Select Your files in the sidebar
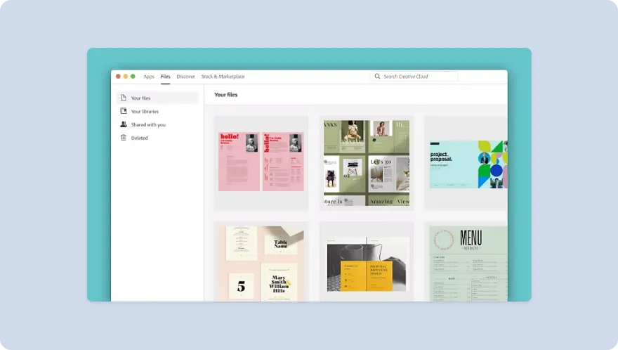The image size is (618, 350). pyautogui.click(x=157, y=98)
